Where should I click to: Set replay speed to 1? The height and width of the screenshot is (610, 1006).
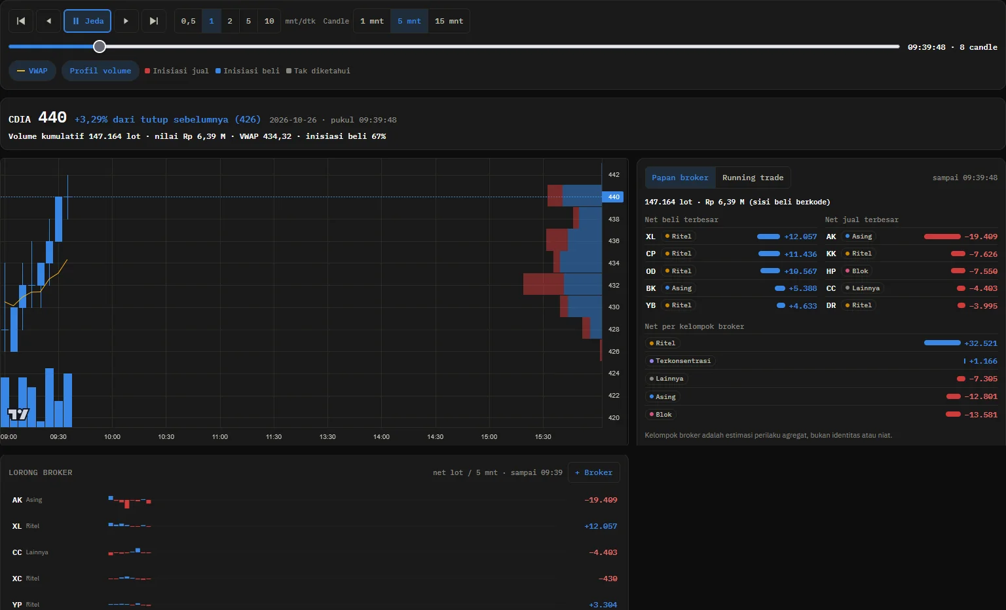[212, 21]
